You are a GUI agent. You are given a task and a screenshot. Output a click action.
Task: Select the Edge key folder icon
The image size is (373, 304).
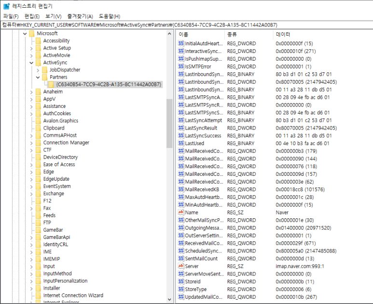38,172
